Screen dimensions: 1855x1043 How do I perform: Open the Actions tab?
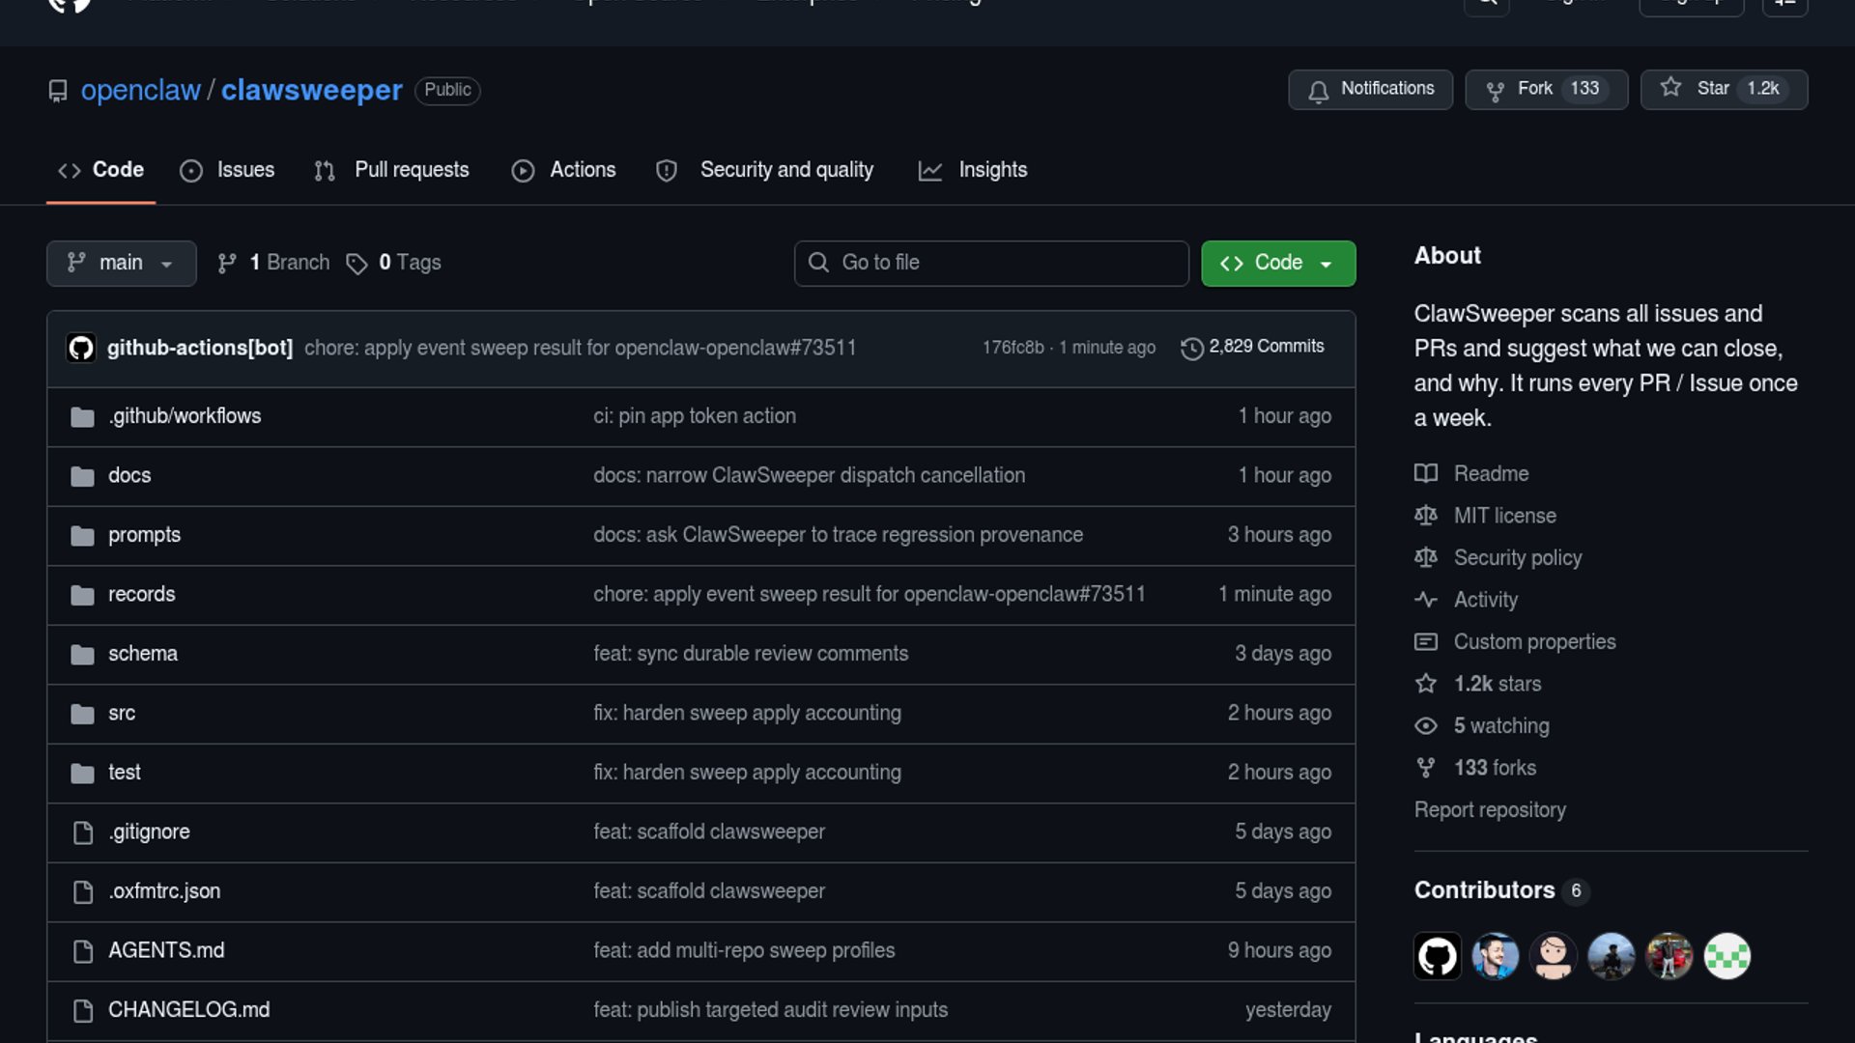[x=564, y=170]
